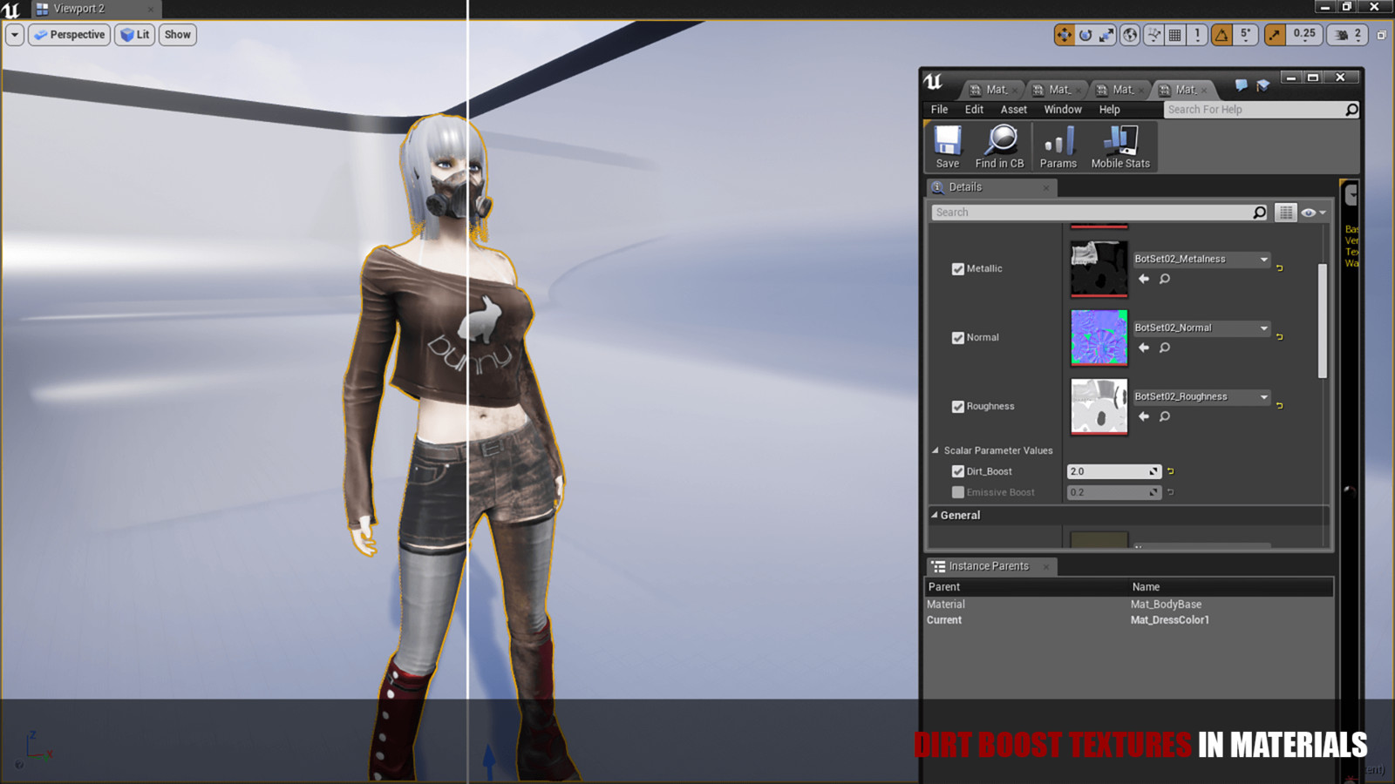
Task: Reset Normal texture to default arrow
Action: pyautogui.click(x=1280, y=337)
